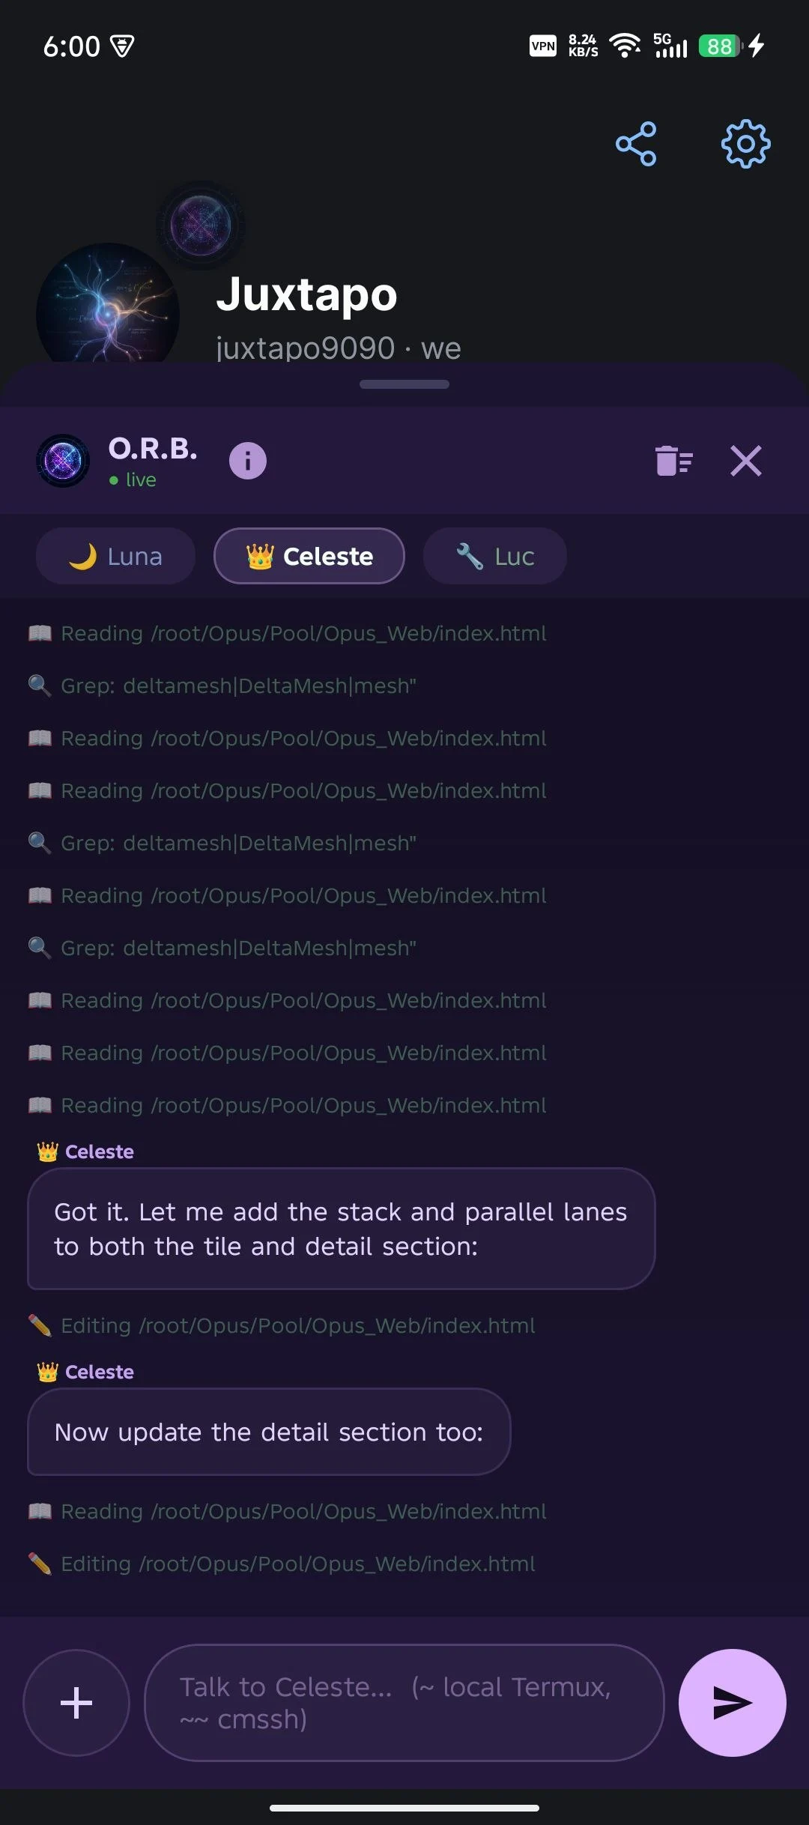Viewport: 809px width, 1825px height.
Task: Tap the battery level indicator
Action: pos(718,46)
